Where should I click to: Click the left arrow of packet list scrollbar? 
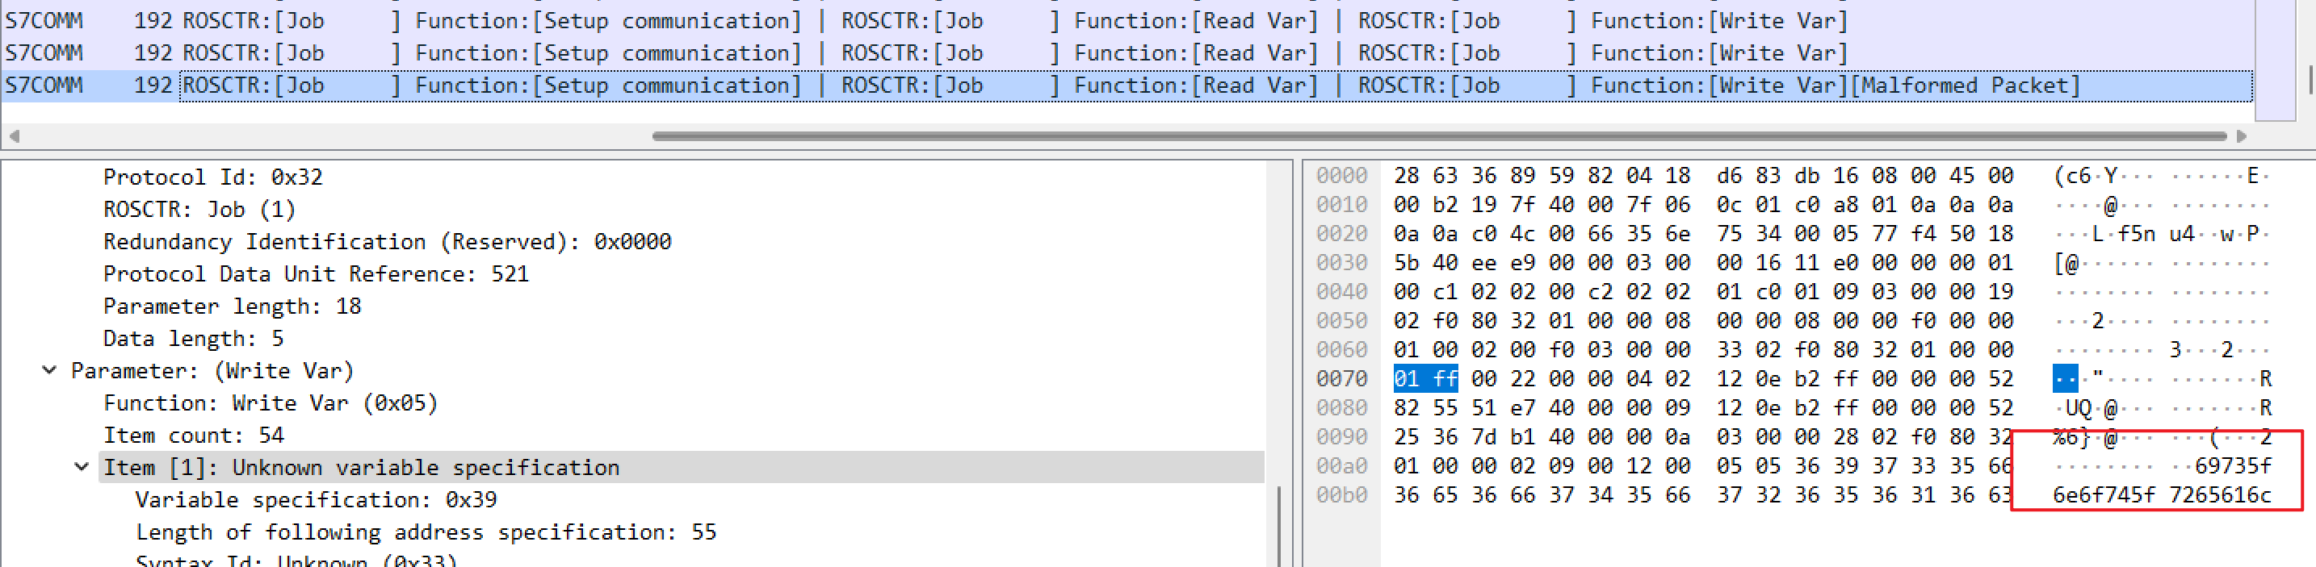pos(15,135)
